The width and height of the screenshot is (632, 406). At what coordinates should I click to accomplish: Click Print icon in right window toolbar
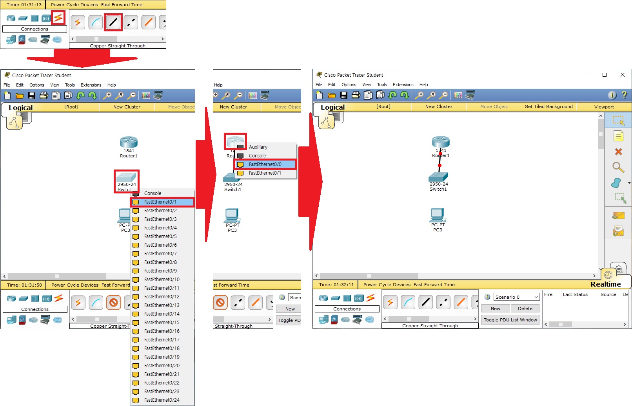click(356, 95)
